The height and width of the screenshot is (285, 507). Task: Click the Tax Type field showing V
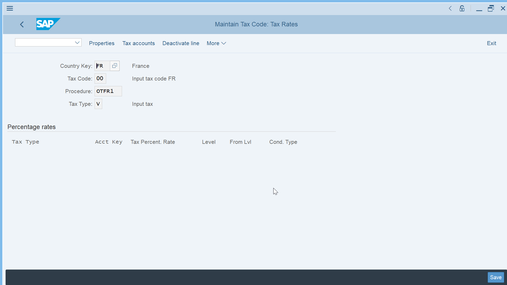pos(98,104)
